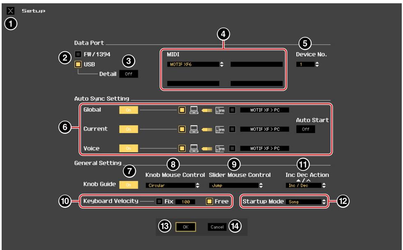The width and height of the screenshot is (403, 250).
Task: Check the Global MOTIF XF > PC checkbox
Action: (232, 110)
